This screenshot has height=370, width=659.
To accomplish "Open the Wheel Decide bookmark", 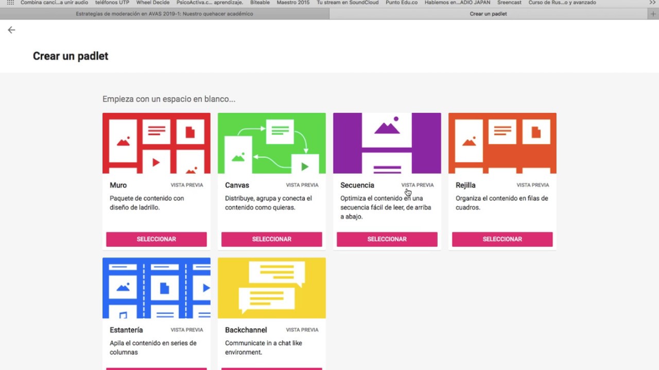I will 153,3.
